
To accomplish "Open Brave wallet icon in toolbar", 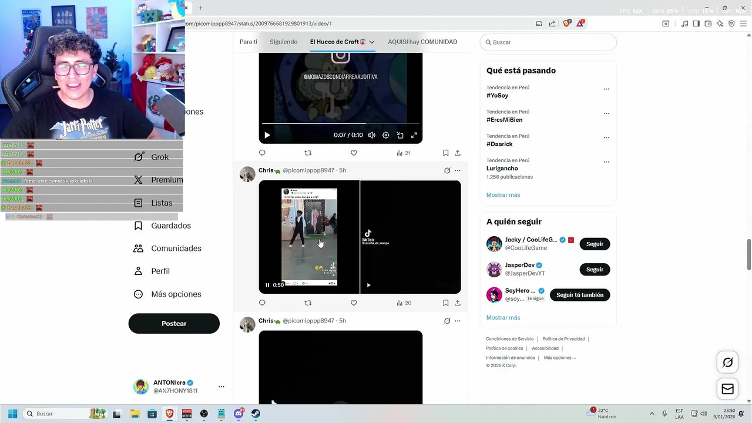I will 708,23.
